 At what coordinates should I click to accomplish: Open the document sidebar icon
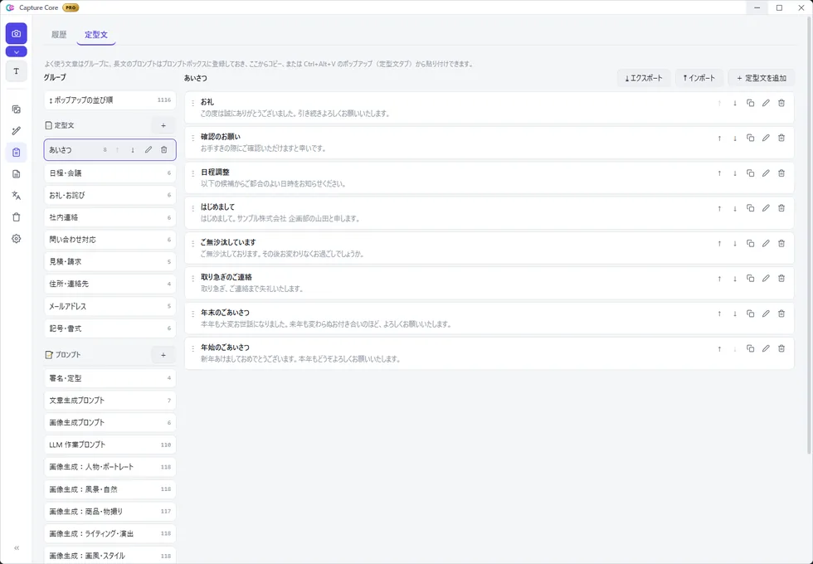(16, 174)
